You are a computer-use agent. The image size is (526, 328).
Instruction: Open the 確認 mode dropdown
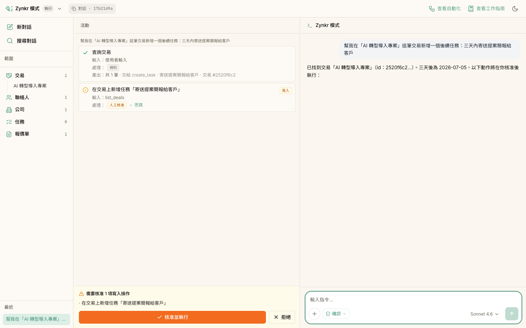point(336,314)
